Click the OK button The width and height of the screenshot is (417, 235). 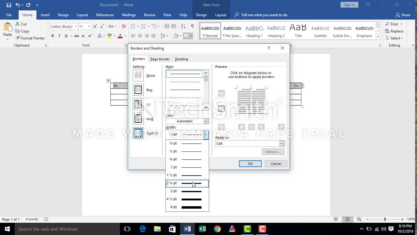pos(250,164)
